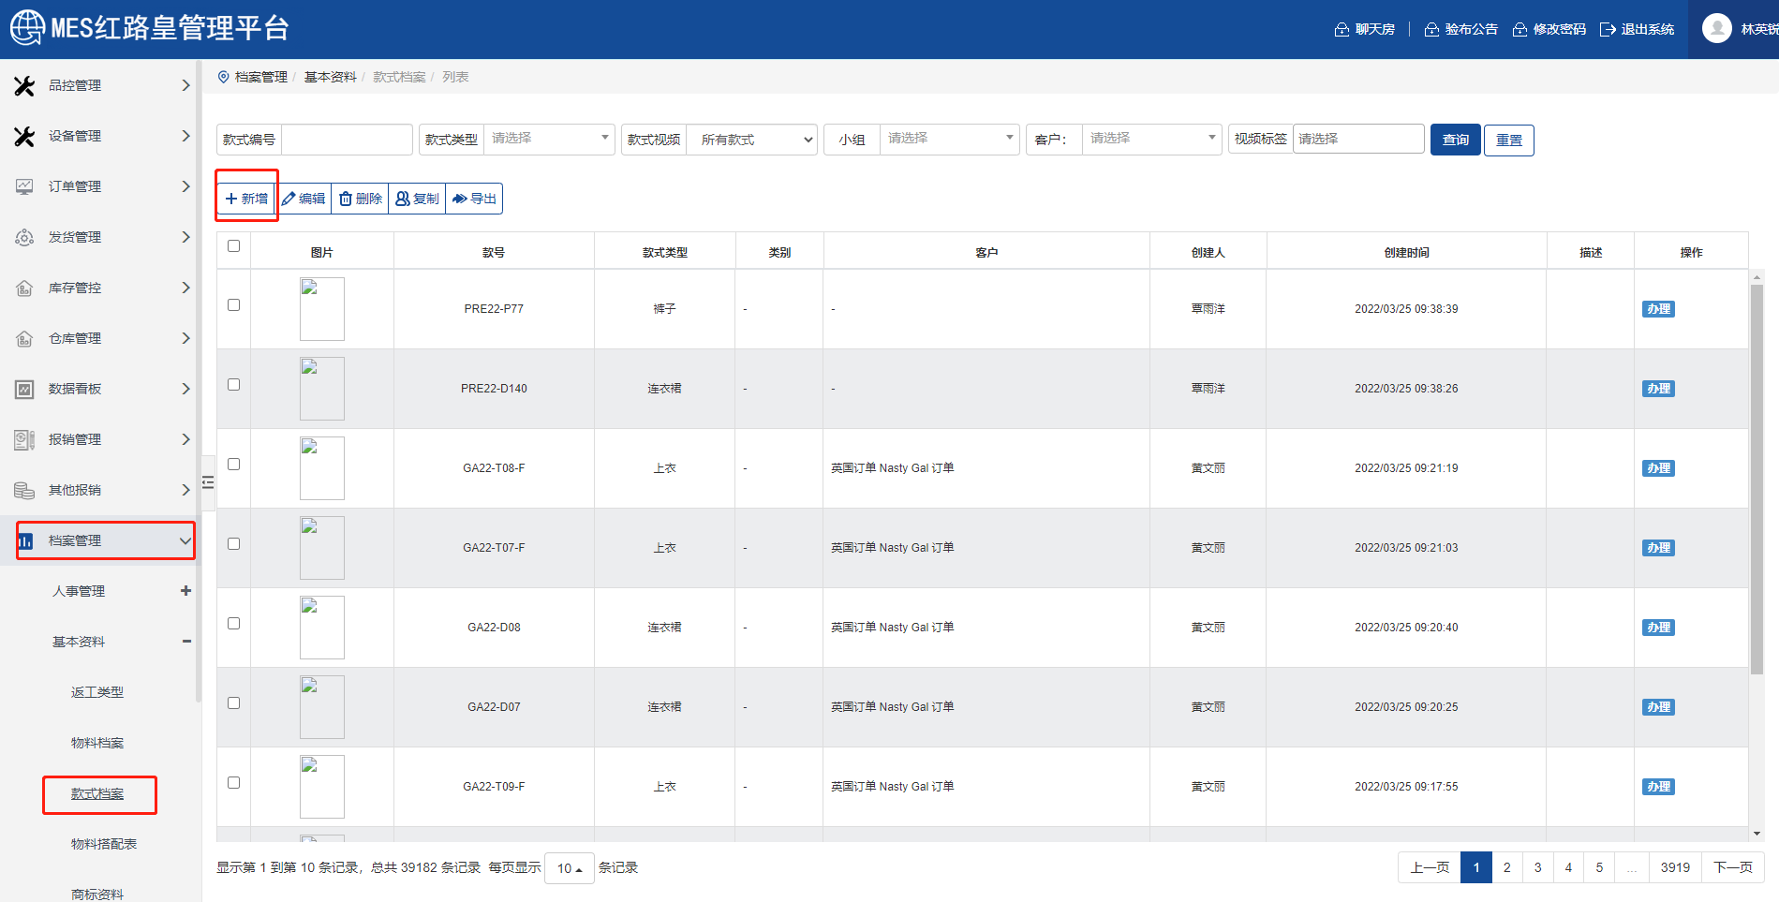Toggle the select-all checkbox in table header
This screenshot has height=902, width=1779.
[234, 246]
